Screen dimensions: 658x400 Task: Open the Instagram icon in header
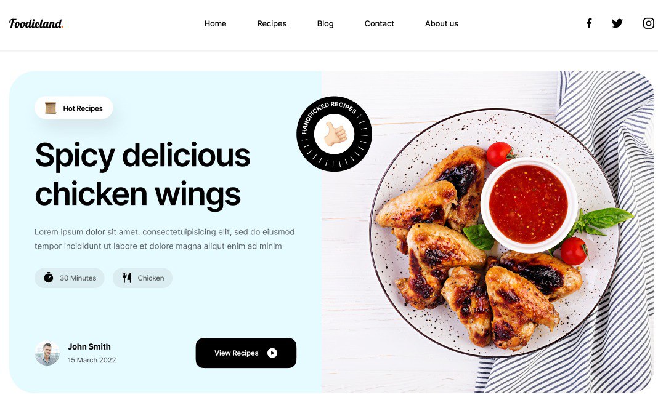click(x=648, y=23)
